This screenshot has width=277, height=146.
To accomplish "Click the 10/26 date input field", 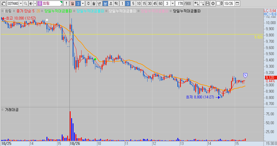I will point(229,3).
